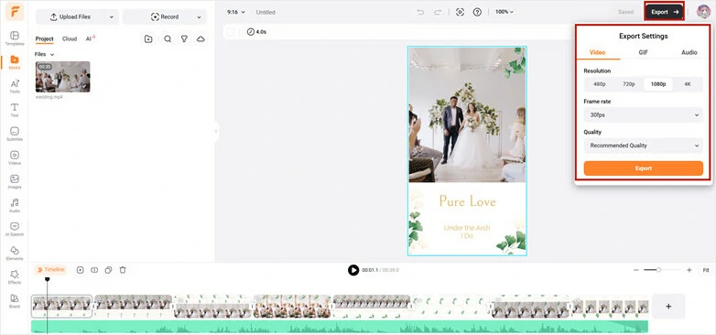Zoom in timeline with plus icon
Image resolution: width=716 pixels, height=335 pixels.
pyautogui.click(x=689, y=270)
